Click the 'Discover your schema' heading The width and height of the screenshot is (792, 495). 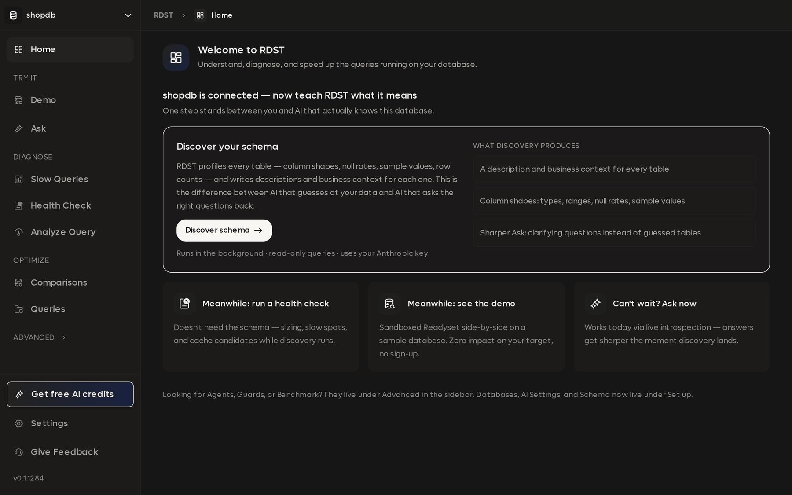227,147
